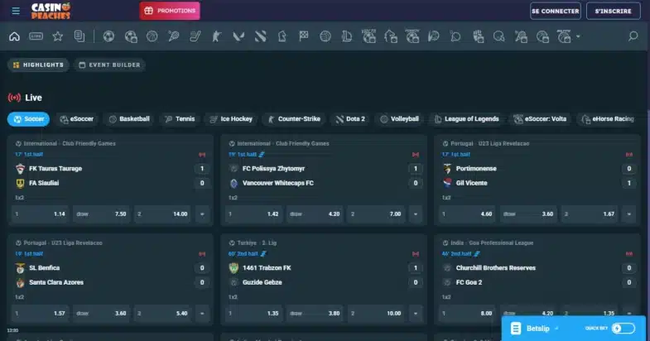The width and height of the screenshot is (650, 341).
Task: Bet on Gil Vicente at 1.67
Action: pyautogui.click(x=590, y=214)
